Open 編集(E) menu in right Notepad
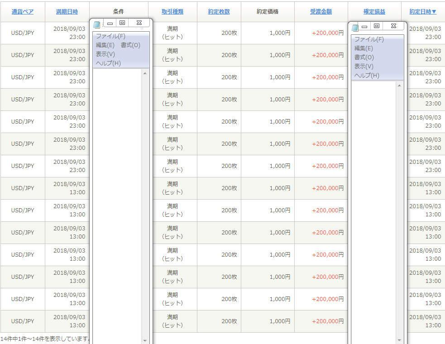This screenshot has height=344, width=445. tap(364, 48)
